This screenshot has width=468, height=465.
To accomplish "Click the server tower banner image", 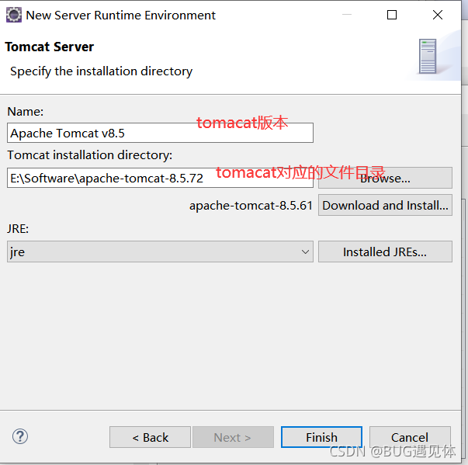I will point(428,56).
